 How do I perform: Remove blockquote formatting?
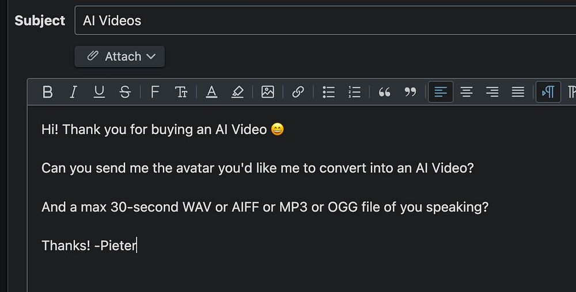coord(410,92)
